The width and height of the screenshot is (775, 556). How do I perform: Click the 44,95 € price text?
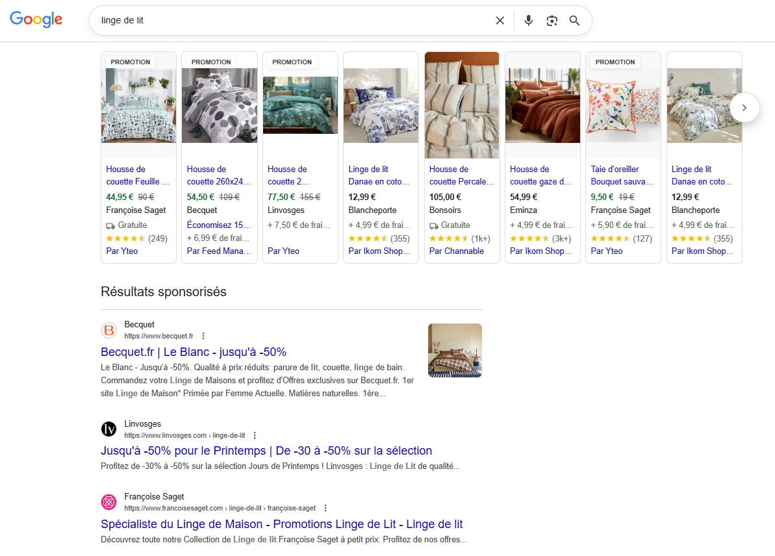[120, 197]
